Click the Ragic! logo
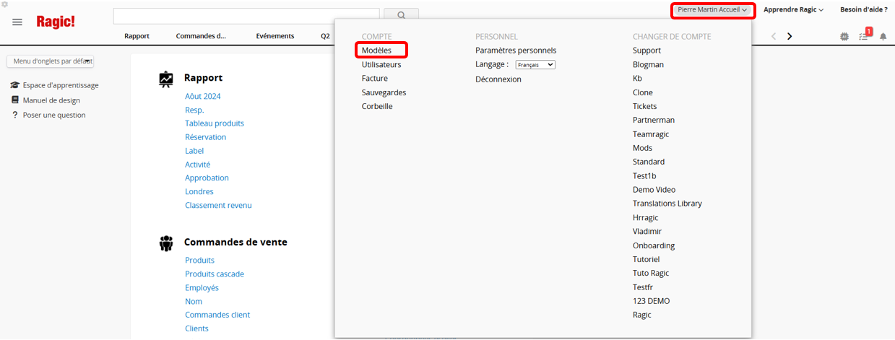This screenshot has height=340, width=895. pyautogui.click(x=56, y=22)
